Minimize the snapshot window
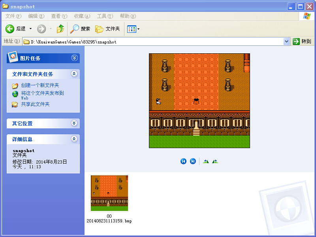 click(291, 6)
